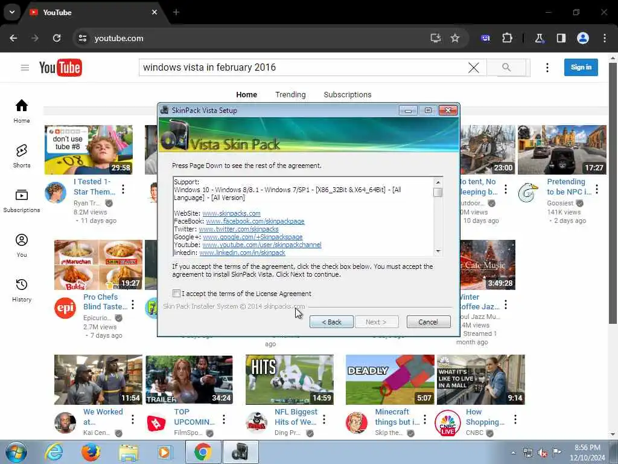The image size is (618, 464).
Task: Open SkinPack installer taskbar icon
Action: [x=240, y=452]
